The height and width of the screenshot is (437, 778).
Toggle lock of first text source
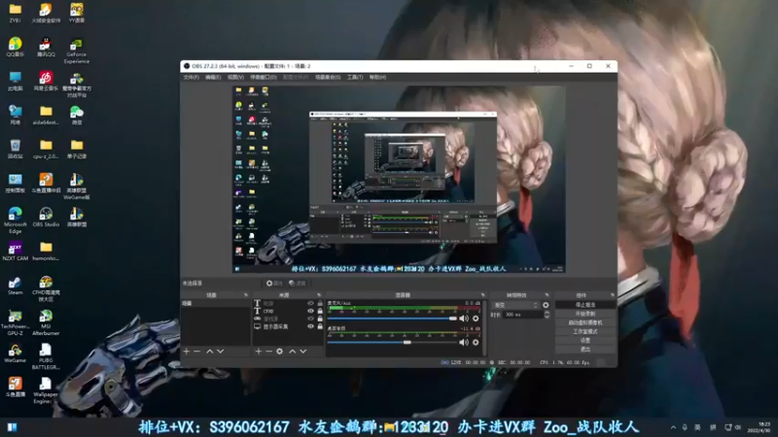(320, 303)
